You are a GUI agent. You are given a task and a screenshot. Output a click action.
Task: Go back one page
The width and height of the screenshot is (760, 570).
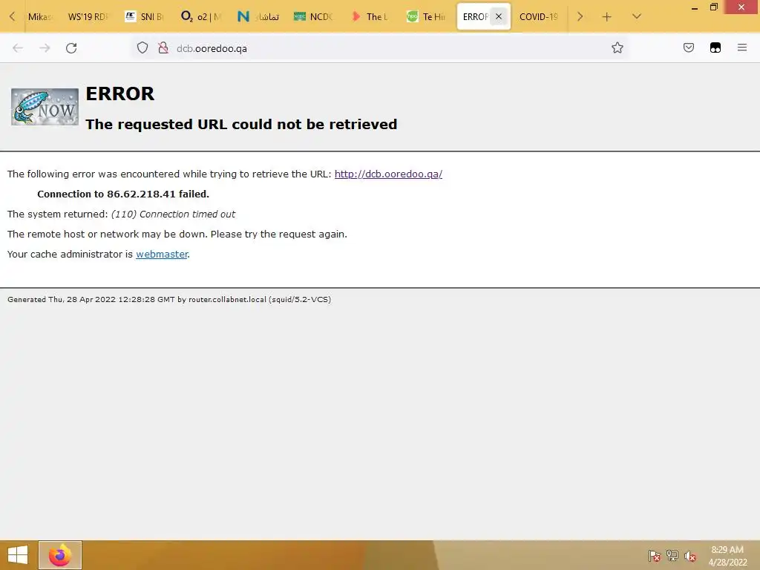point(18,48)
